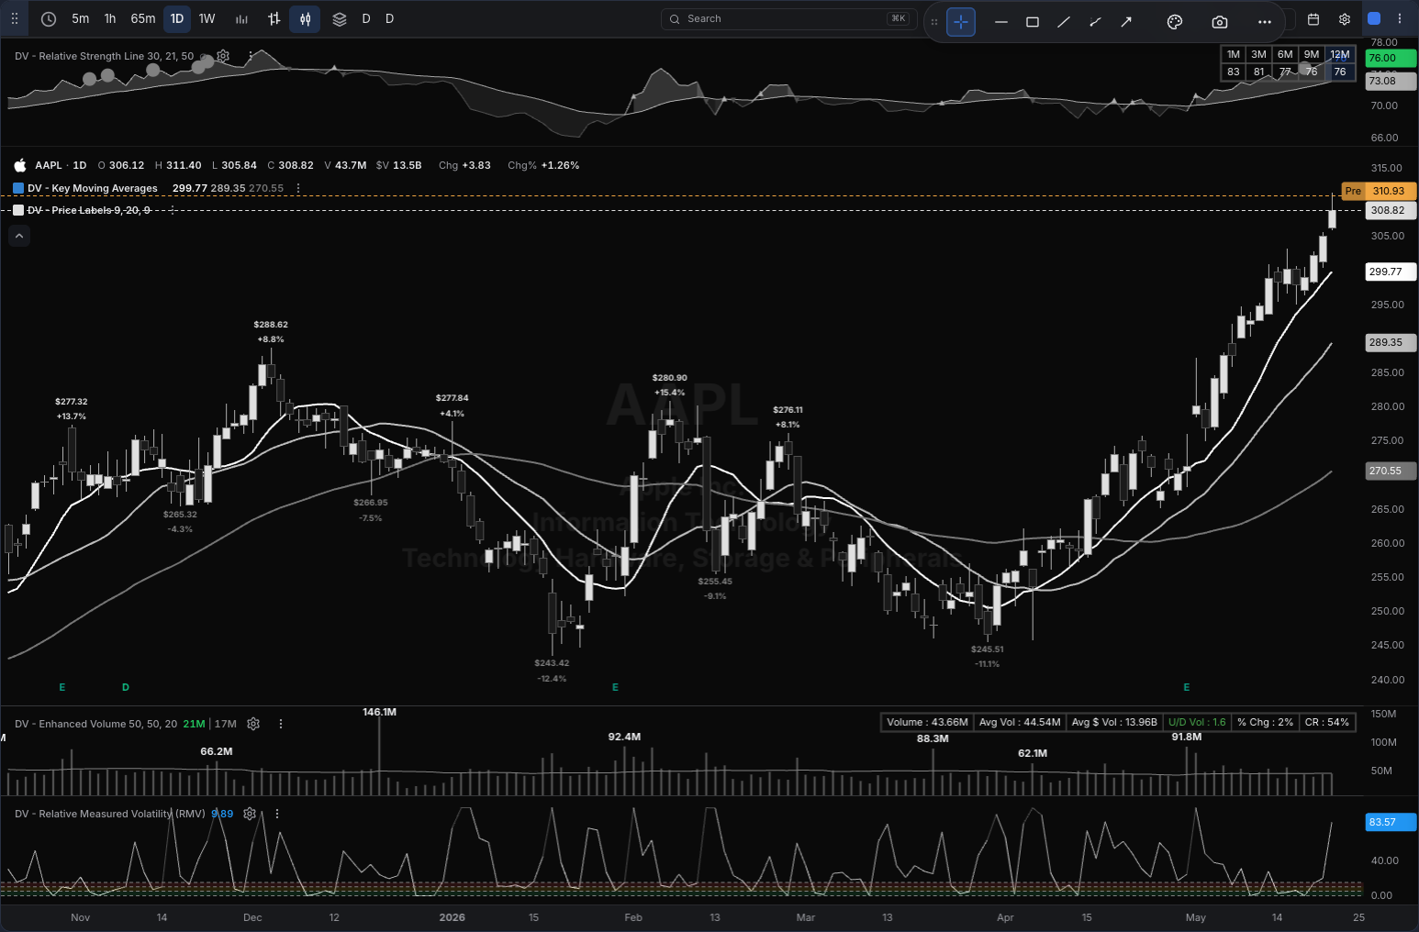
Task: Collapse the indicator legend chevron
Action: [19, 237]
